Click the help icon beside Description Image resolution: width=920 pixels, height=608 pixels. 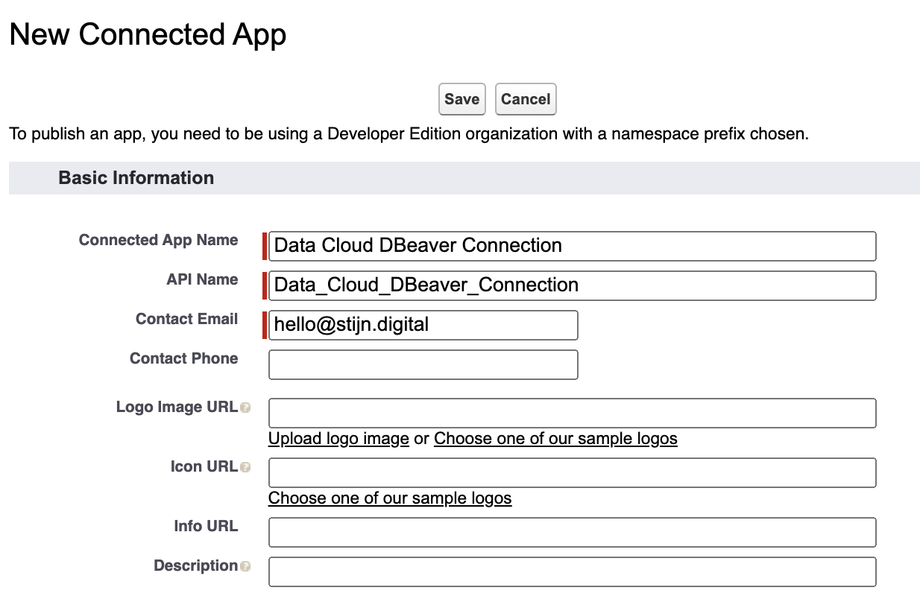click(245, 567)
